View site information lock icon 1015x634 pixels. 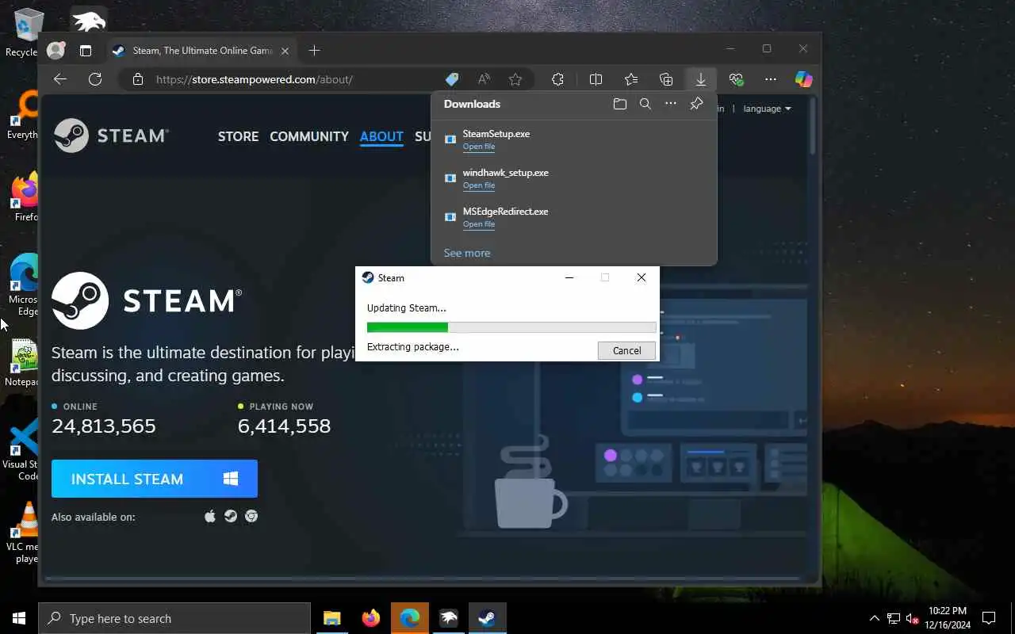click(138, 79)
